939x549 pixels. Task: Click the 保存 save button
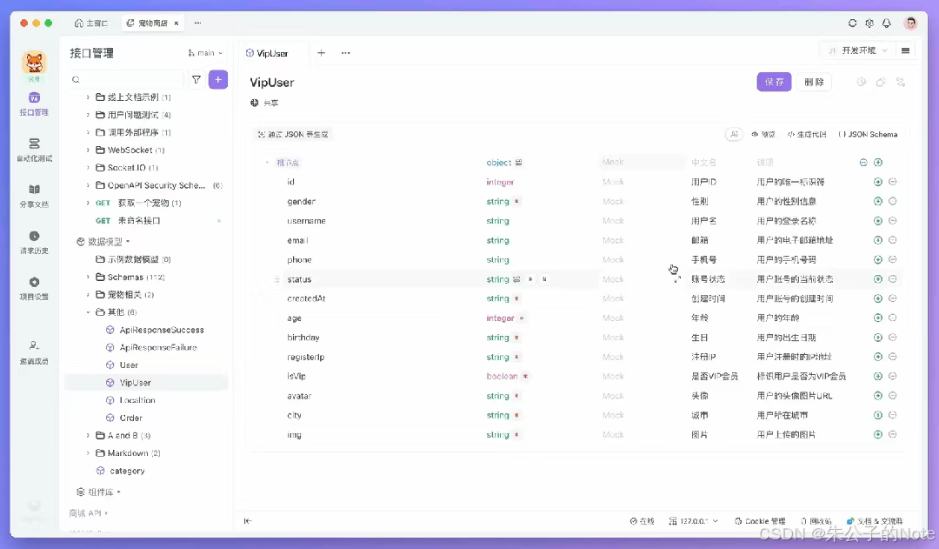click(x=775, y=82)
